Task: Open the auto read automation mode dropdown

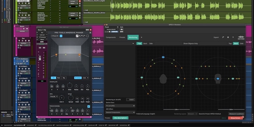Action: [42, 44]
